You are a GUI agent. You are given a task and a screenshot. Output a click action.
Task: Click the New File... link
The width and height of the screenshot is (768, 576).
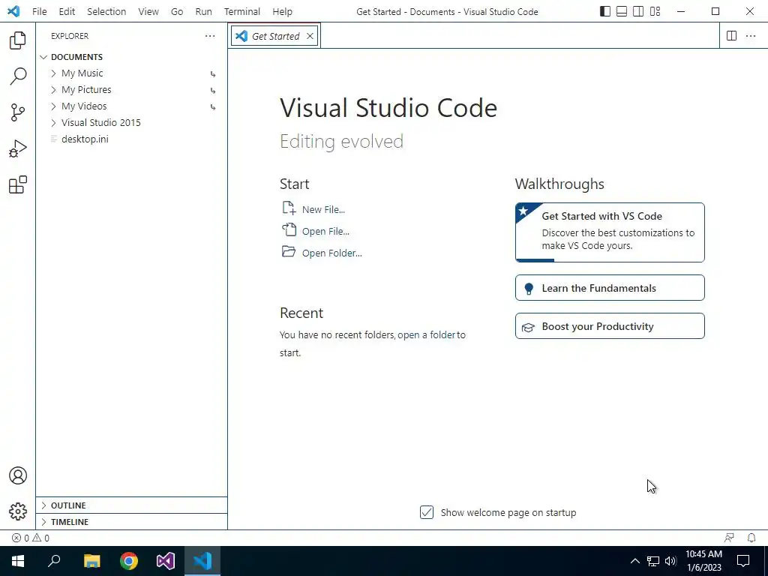323,210
